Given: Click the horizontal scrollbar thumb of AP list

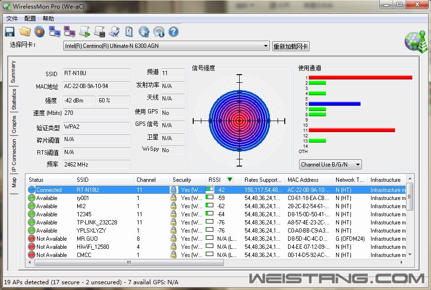Looking at the screenshot, I should pos(129,263).
